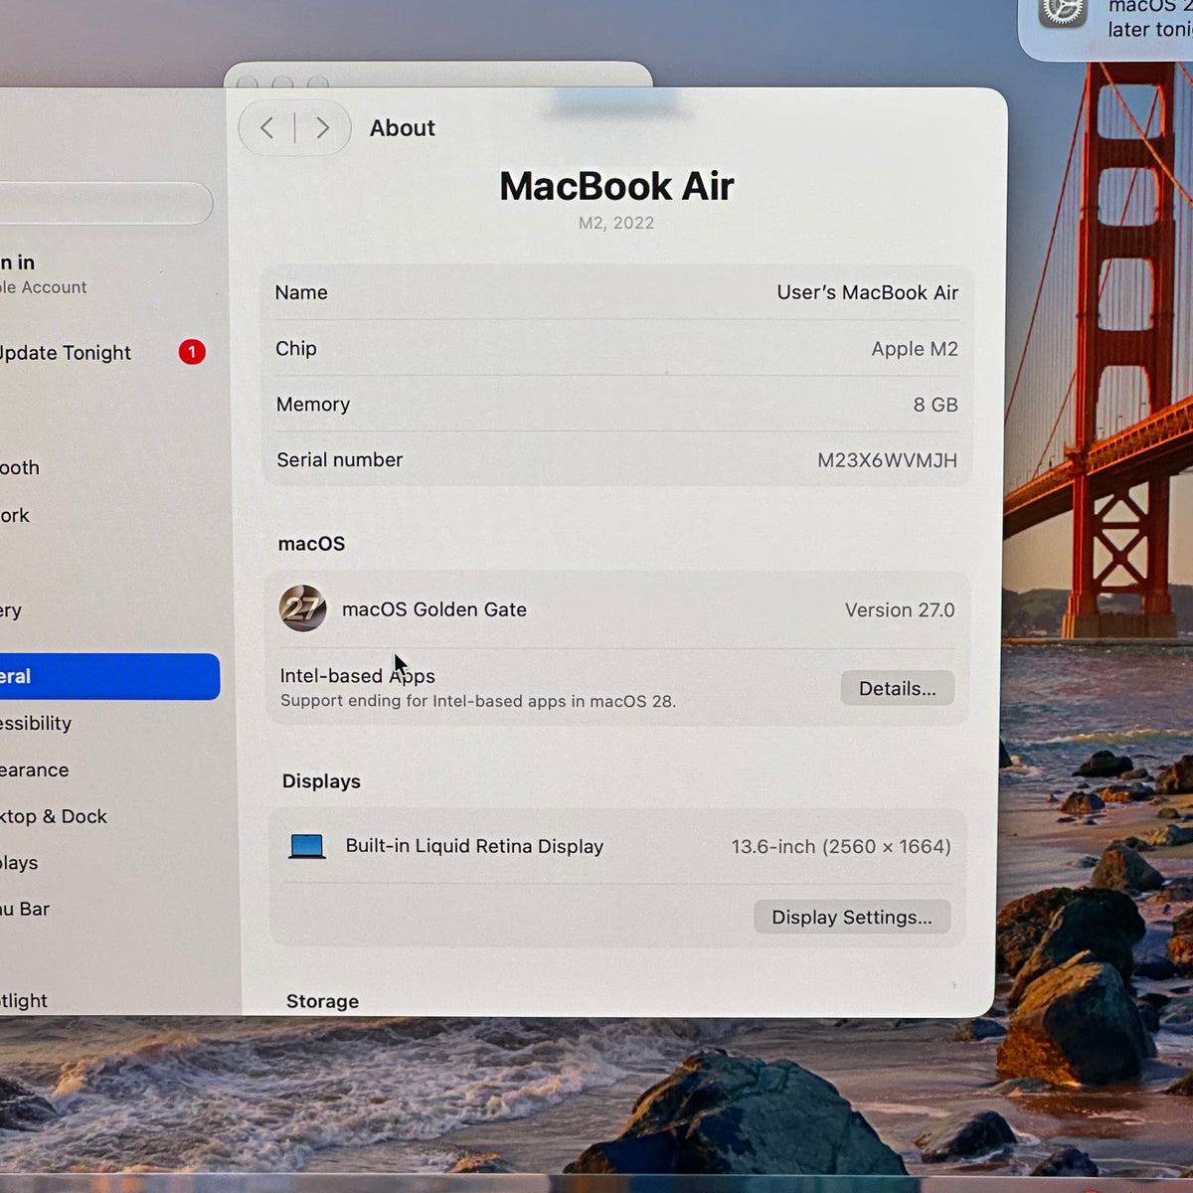Viewport: 1193px width, 1193px height.
Task: Select the highlighted General sidebar item
Action: tap(109, 676)
